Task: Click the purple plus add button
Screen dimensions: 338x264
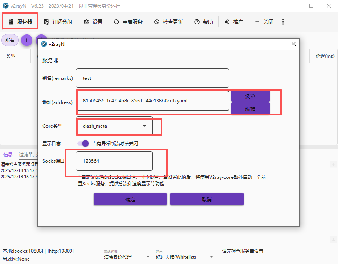Action: coord(27,40)
